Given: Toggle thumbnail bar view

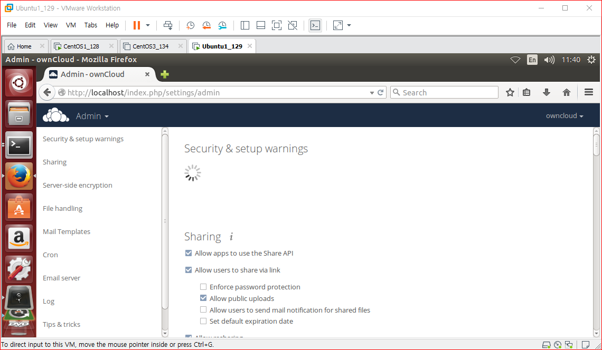Looking at the screenshot, I should click(261, 25).
